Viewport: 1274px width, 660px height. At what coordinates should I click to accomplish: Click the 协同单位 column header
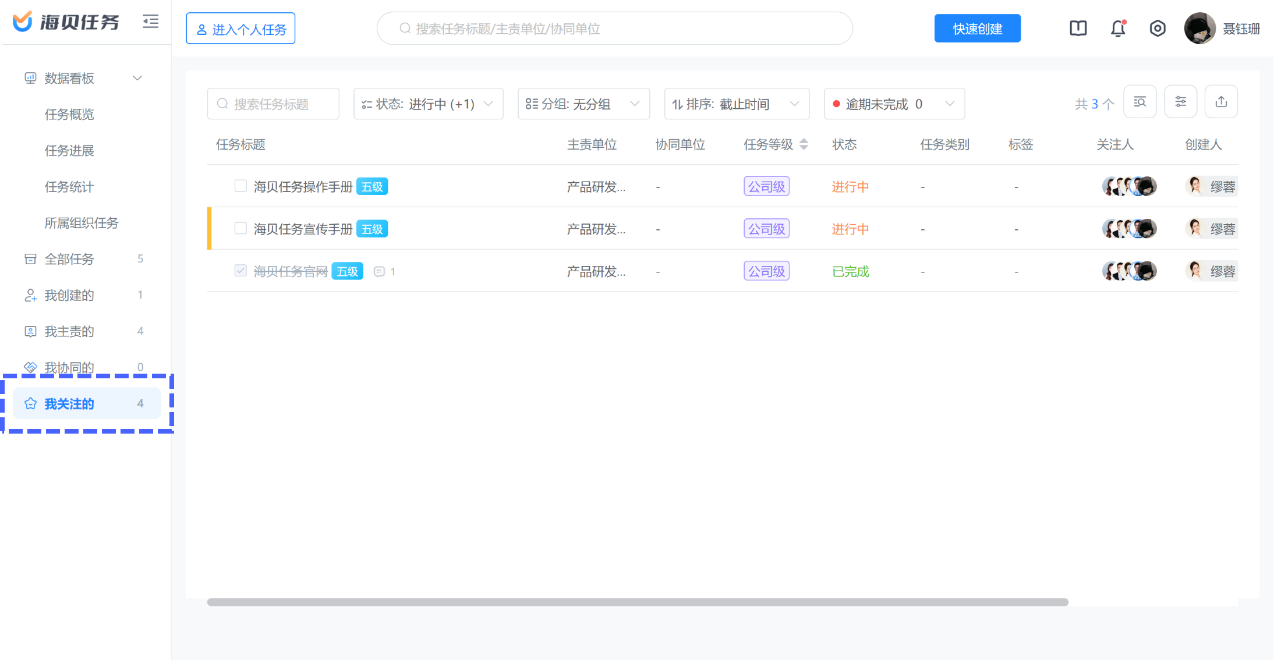coord(680,144)
